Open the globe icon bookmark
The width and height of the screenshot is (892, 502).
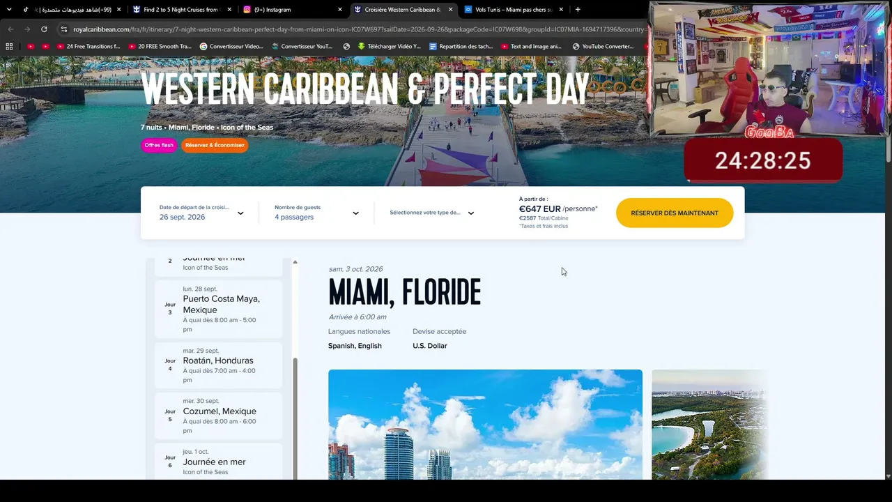pyautogui.click(x=346, y=47)
